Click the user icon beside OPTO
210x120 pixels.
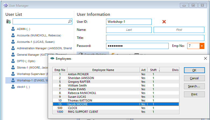(x=13, y=61)
